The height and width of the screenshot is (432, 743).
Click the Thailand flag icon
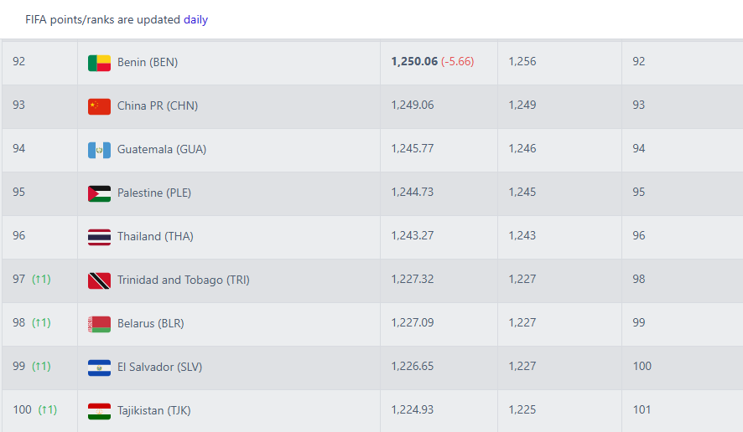click(99, 237)
